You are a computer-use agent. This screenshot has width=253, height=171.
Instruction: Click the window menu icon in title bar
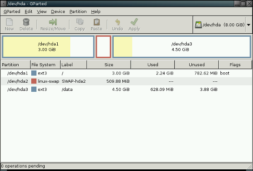pyautogui.click(x=3, y=3)
